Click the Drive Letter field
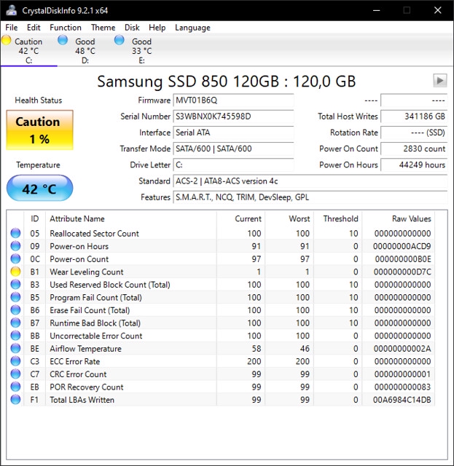This screenshot has height=466, width=454. pos(233,165)
